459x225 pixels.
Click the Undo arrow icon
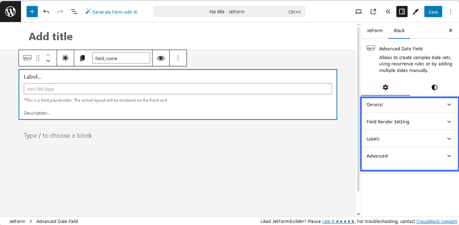(46, 11)
